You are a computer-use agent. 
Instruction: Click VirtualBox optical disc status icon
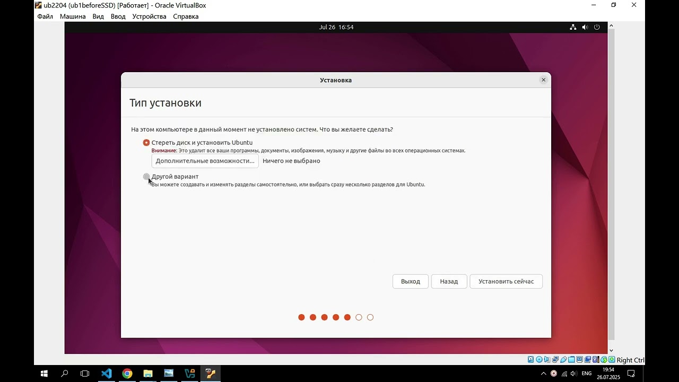coord(539,360)
